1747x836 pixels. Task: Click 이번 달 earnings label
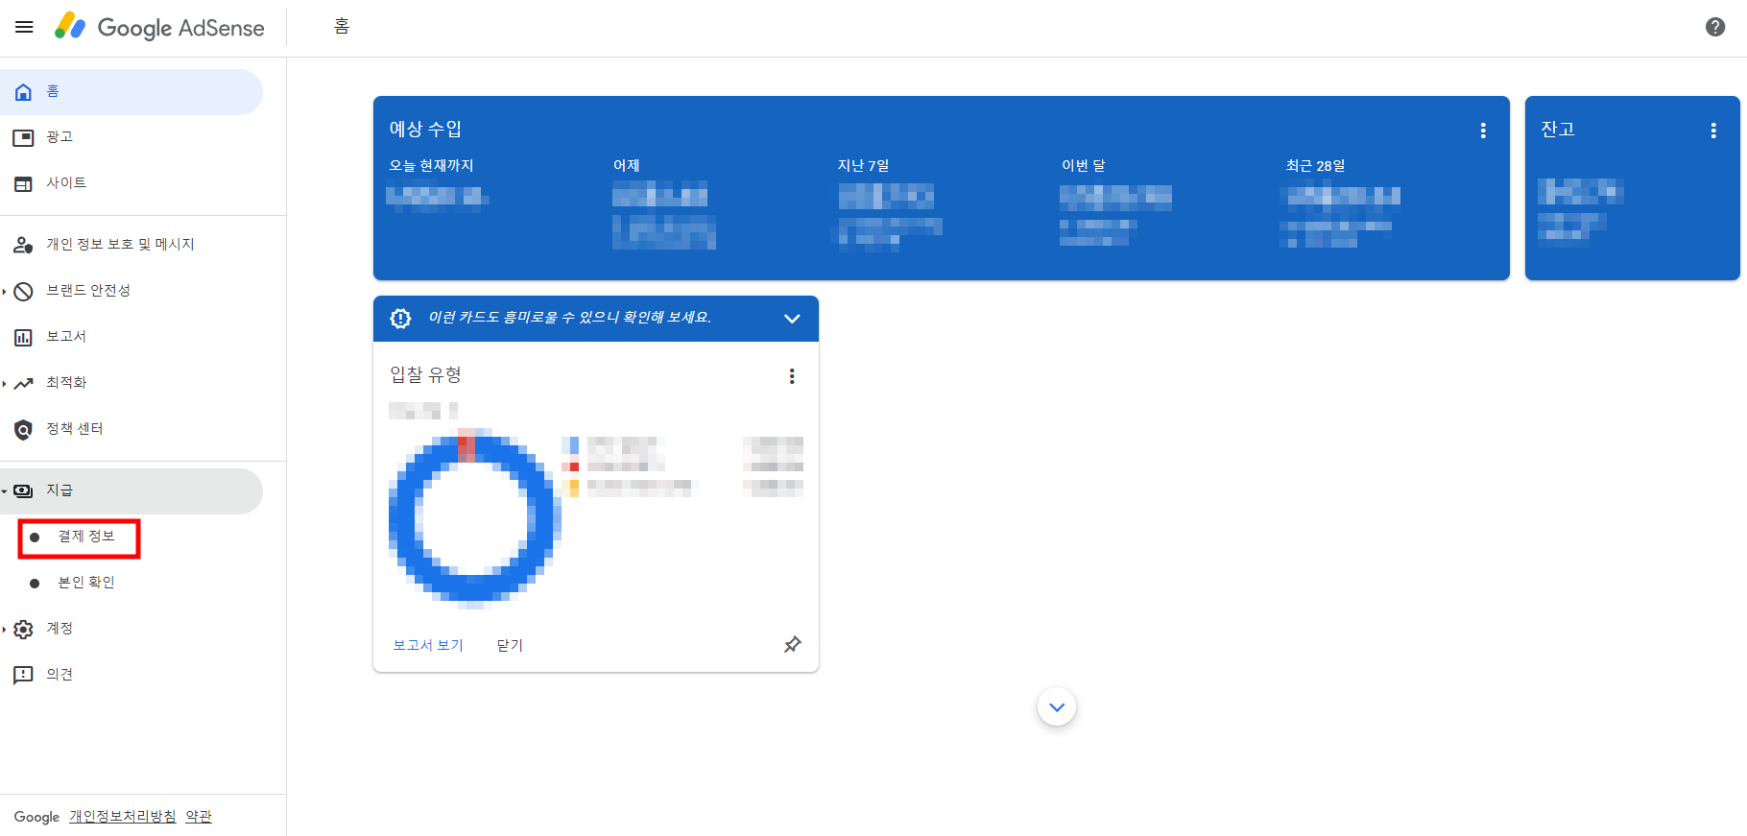pyautogui.click(x=1084, y=166)
